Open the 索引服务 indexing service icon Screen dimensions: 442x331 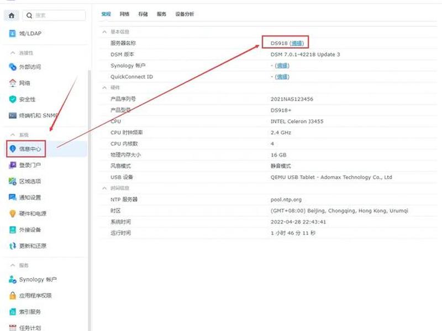point(12,312)
